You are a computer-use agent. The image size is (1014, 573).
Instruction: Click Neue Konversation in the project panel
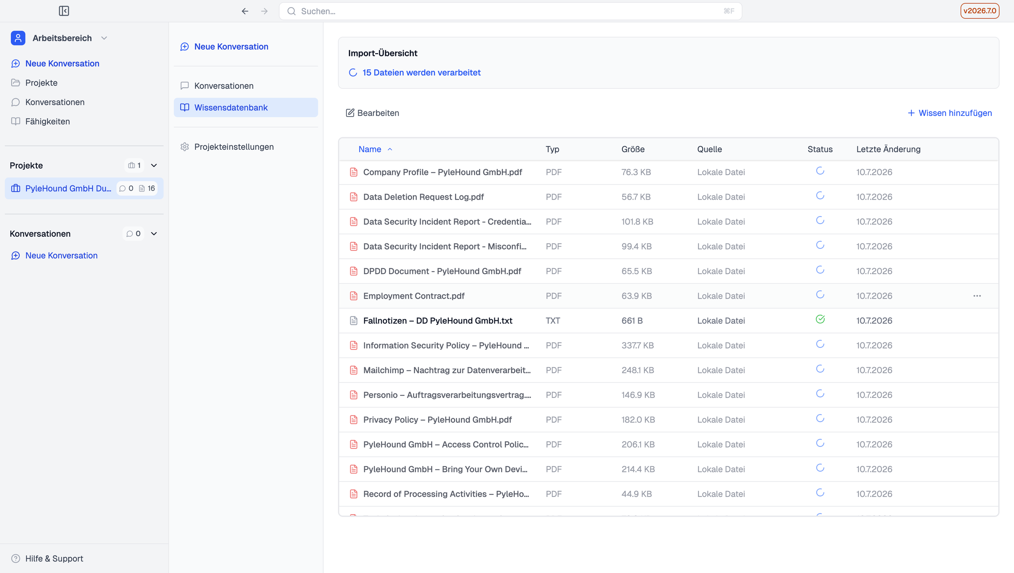224,46
